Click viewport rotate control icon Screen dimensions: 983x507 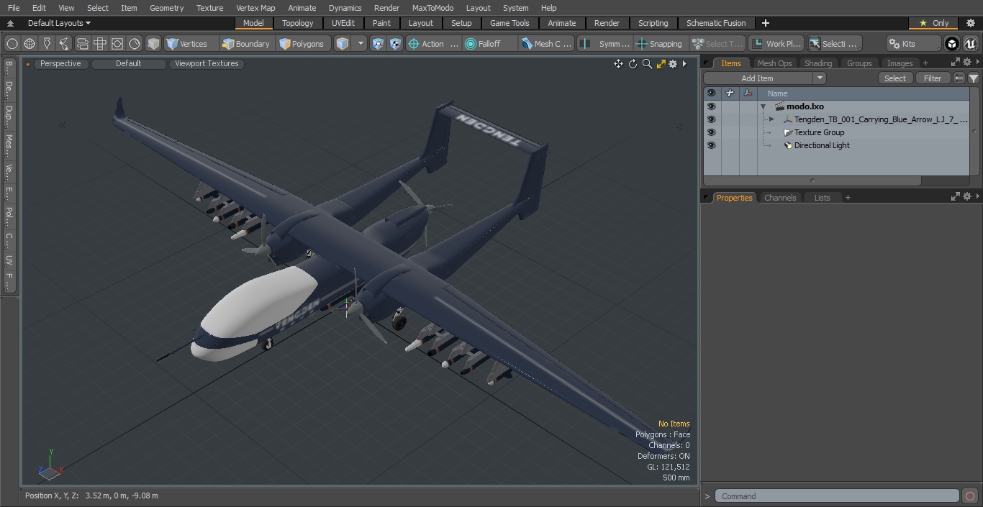633,64
